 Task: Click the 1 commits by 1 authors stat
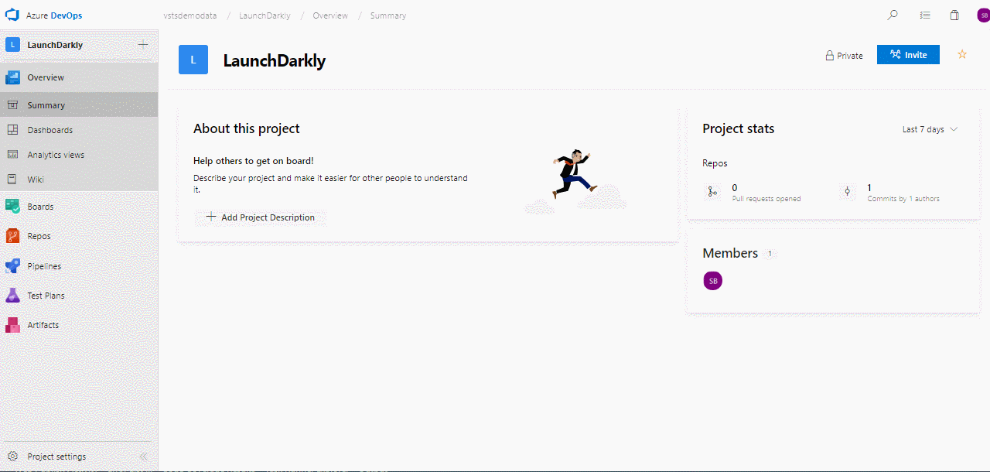pyautogui.click(x=903, y=193)
